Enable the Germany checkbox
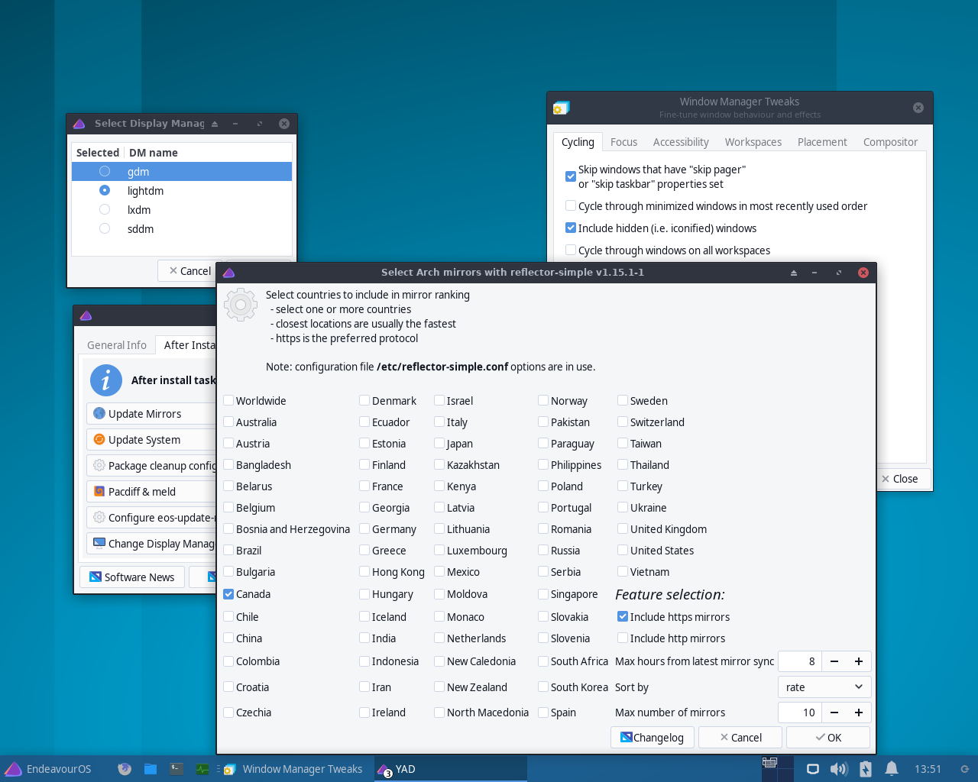The image size is (978, 782). 364,528
